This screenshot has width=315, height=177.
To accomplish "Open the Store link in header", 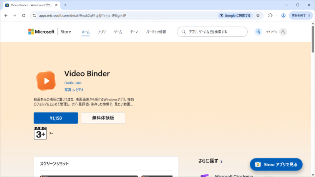I will (66, 32).
